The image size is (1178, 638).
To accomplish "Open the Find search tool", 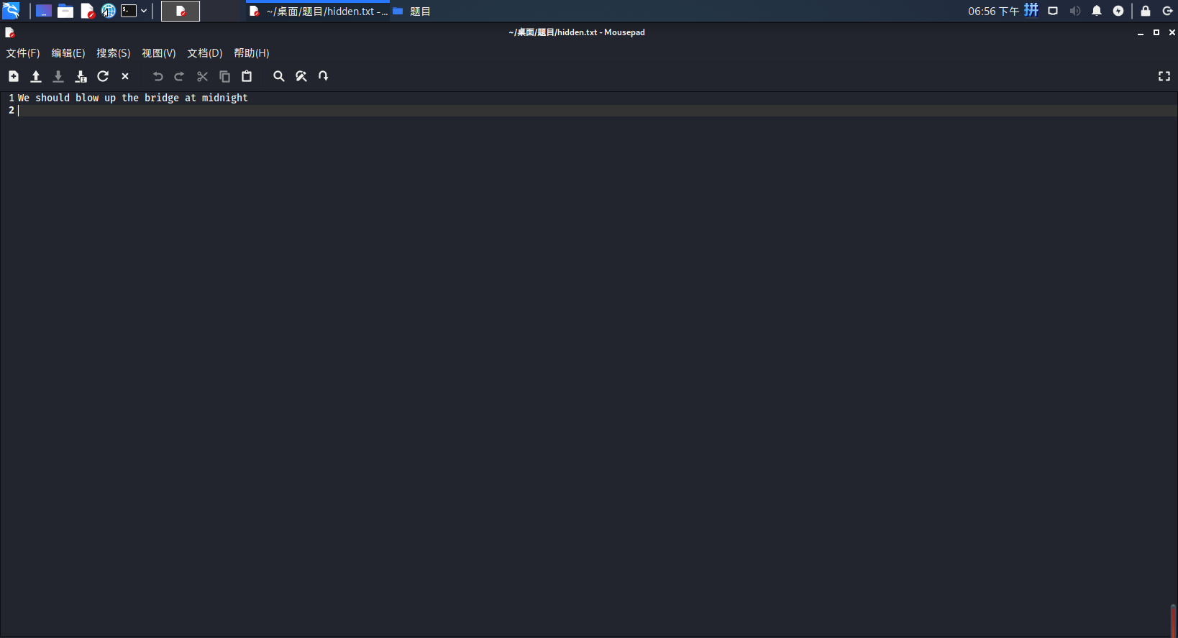I will [x=279, y=76].
